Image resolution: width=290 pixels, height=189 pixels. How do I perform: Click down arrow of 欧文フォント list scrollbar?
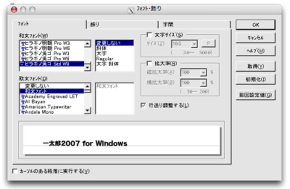click(87, 110)
